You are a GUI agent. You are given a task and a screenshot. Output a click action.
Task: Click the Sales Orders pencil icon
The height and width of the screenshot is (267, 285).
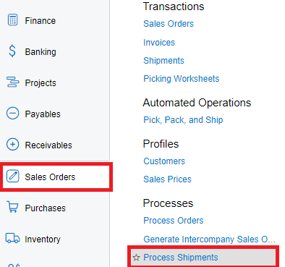coord(12,176)
